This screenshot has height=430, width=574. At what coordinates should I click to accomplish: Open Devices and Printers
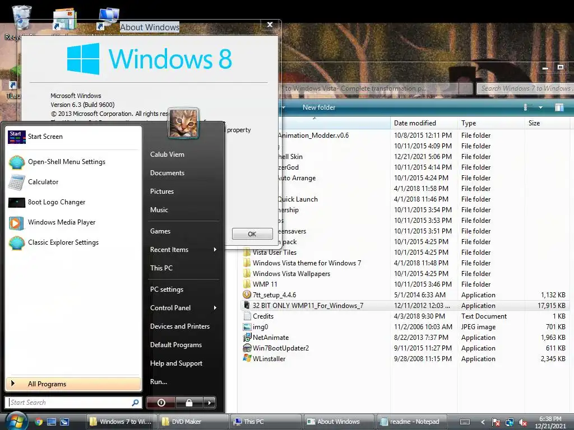click(180, 326)
